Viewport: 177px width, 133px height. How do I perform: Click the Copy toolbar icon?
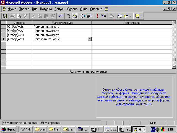(x=40, y=16)
